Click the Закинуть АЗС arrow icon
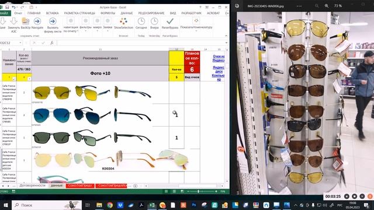 click(13, 22)
